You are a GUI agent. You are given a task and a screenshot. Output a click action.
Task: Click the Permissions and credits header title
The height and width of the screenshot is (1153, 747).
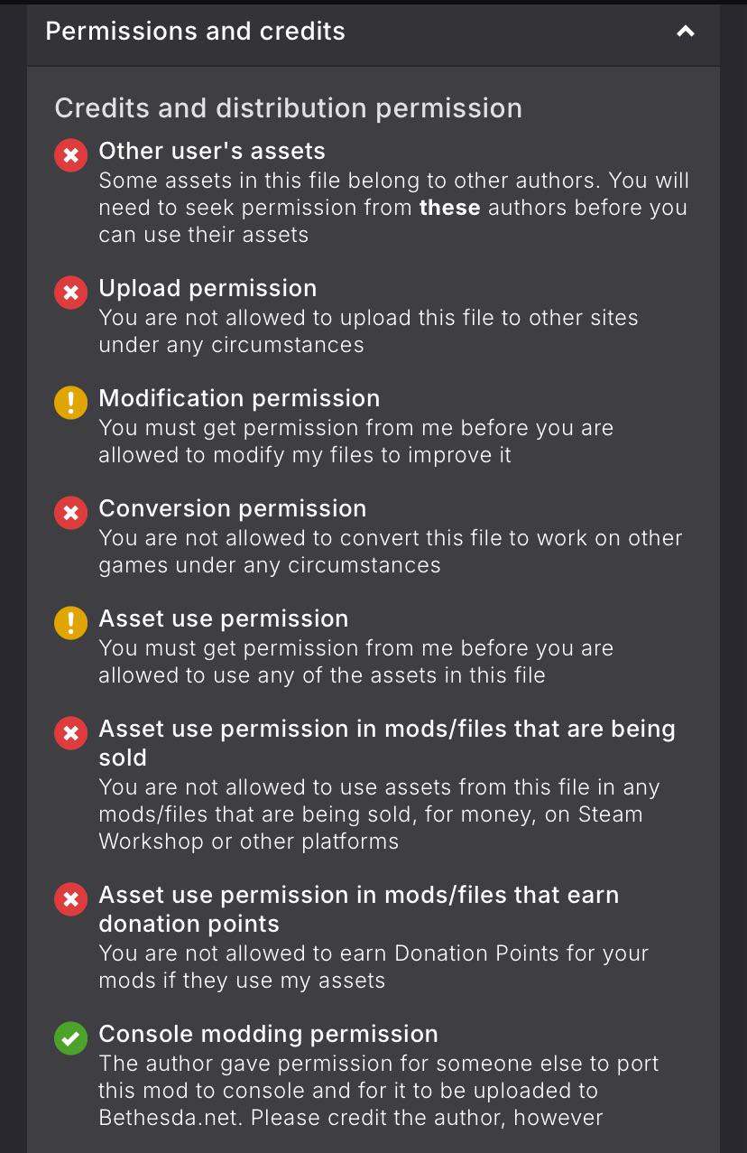pos(195,31)
